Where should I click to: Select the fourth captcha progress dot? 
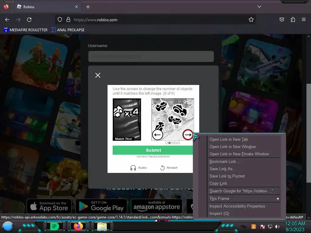point(176,143)
